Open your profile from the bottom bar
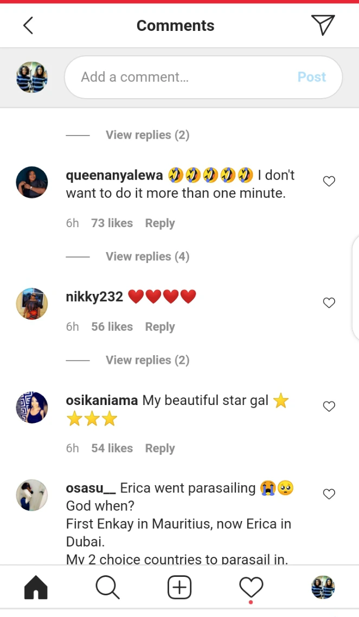Screen dimensions: 359x617 coord(323,588)
